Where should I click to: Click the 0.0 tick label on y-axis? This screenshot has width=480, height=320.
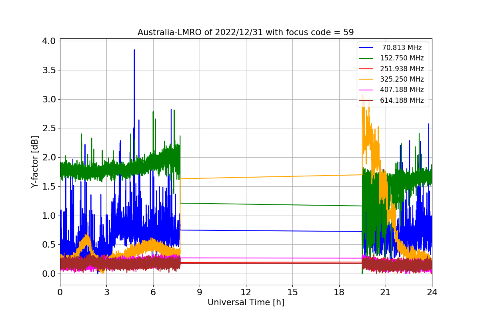49,274
